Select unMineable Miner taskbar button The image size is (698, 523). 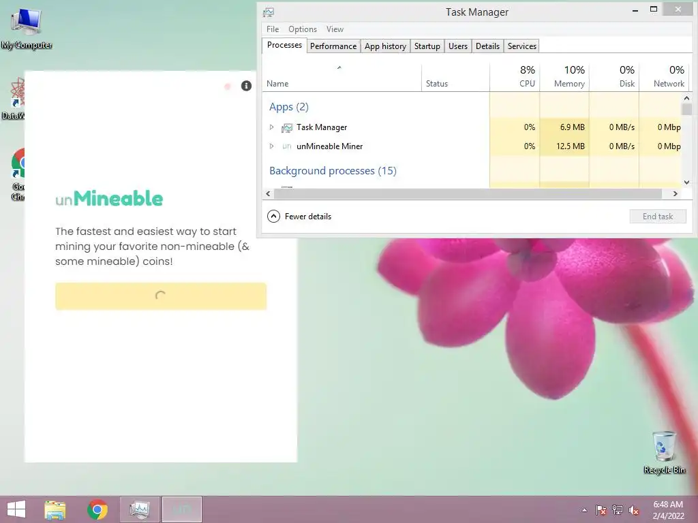click(x=181, y=509)
